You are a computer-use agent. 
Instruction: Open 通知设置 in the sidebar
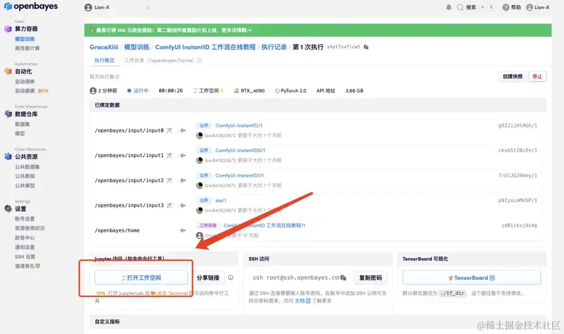pos(25,247)
